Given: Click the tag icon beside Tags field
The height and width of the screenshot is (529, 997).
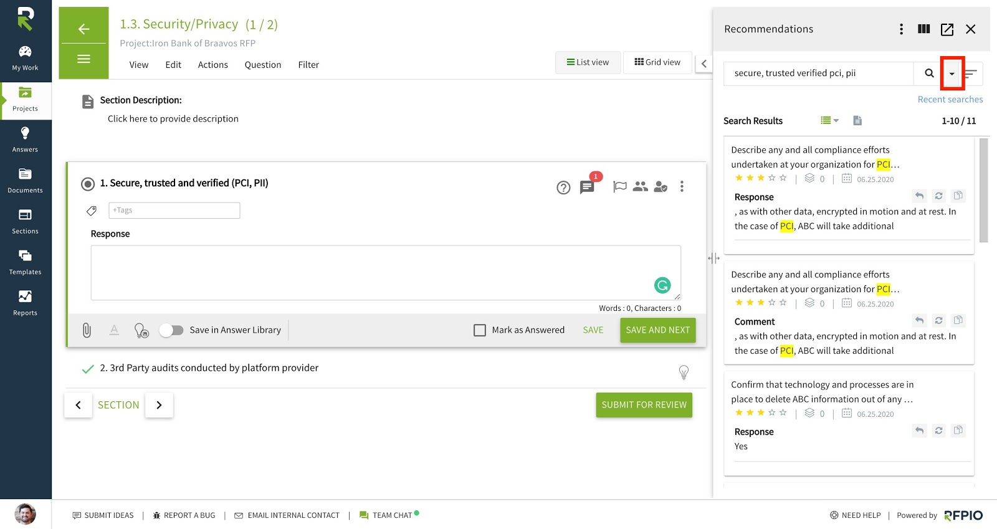Looking at the screenshot, I should coord(92,211).
